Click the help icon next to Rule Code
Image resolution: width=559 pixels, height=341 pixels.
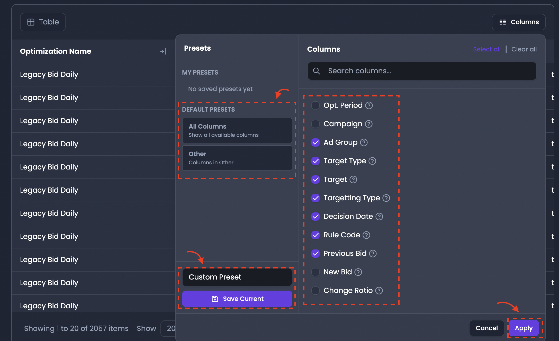tap(366, 235)
